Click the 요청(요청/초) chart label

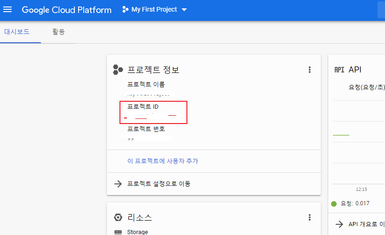click(366, 87)
